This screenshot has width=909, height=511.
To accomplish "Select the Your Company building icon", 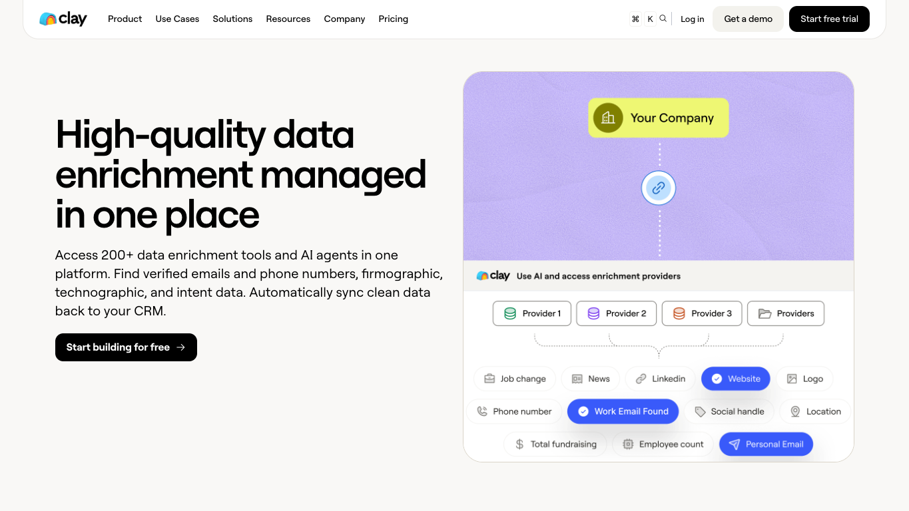I will tap(608, 118).
